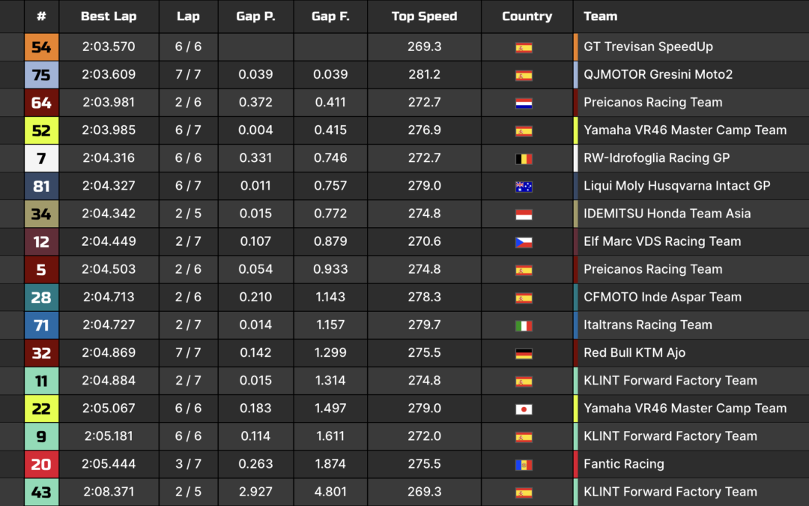Click the Andorran flag in the Fantic Racing row

click(x=524, y=466)
